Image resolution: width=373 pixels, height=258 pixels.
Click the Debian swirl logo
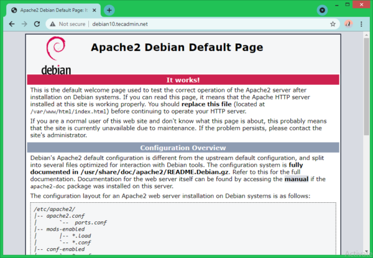(x=56, y=48)
